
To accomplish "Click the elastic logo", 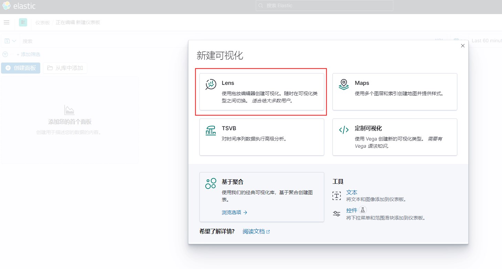I will tap(19, 6).
